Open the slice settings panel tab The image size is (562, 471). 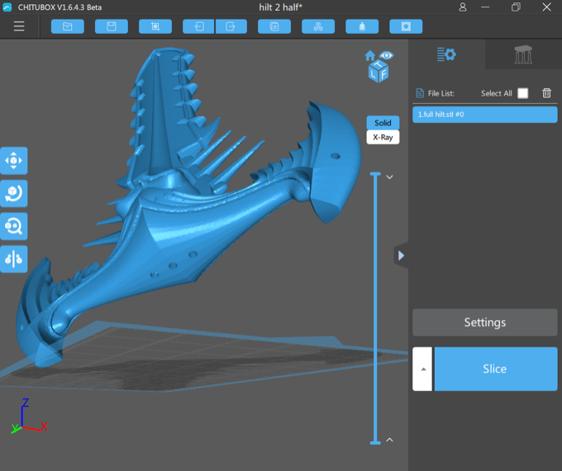[x=446, y=54]
